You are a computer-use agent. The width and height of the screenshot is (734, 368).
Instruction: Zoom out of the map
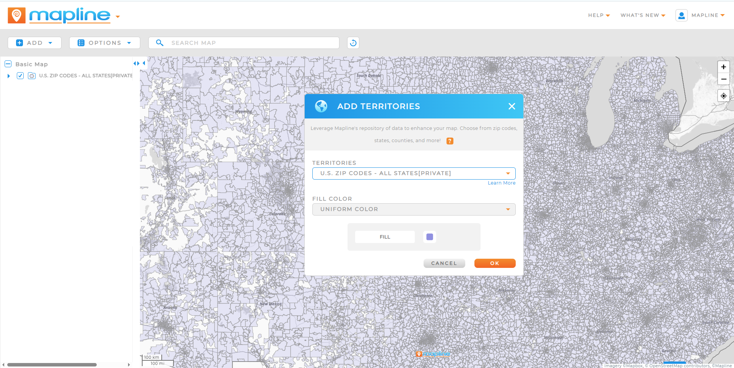tap(723, 79)
